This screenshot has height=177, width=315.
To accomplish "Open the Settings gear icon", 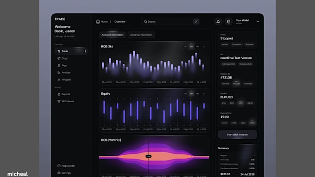I will tap(59, 173).
